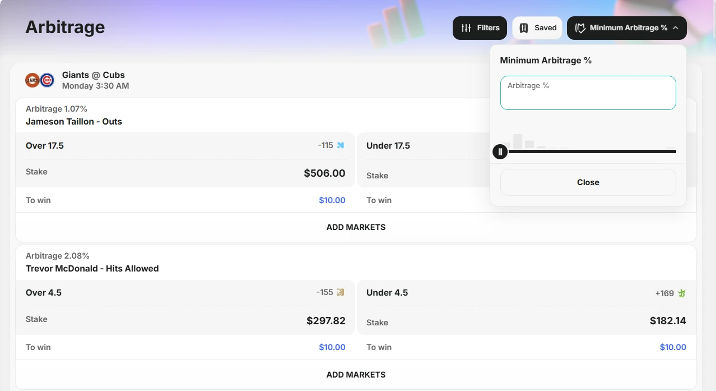Screen dimensions: 716x391
Task: Click the Minimum Arbitrage shield icon
Action: pyautogui.click(x=580, y=28)
